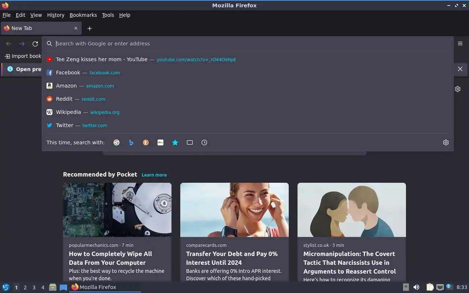
Task: Open the Firefox hamburger application menu
Action: point(460,43)
